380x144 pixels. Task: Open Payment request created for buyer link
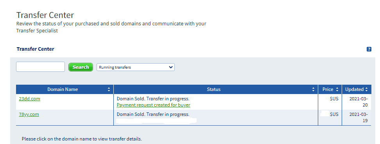click(x=153, y=105)
